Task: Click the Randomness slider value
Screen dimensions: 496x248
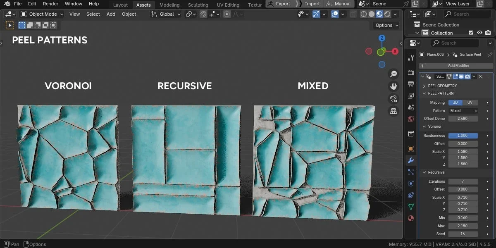Action: coord(463,135)
